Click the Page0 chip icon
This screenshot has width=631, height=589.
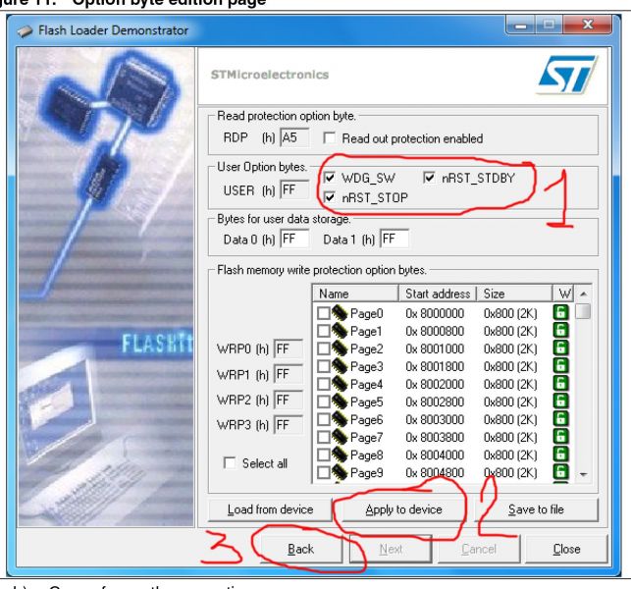[340, 313]
